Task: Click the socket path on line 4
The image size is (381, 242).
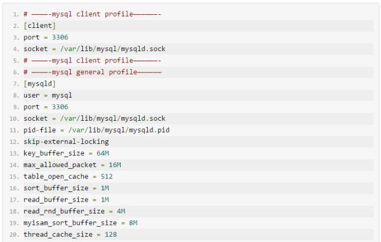Action: (113, 49)
